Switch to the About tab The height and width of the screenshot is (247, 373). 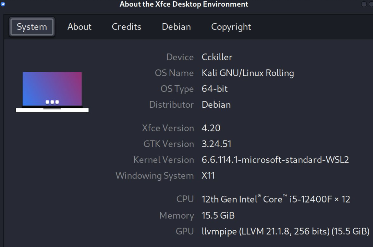pos(79,27)
